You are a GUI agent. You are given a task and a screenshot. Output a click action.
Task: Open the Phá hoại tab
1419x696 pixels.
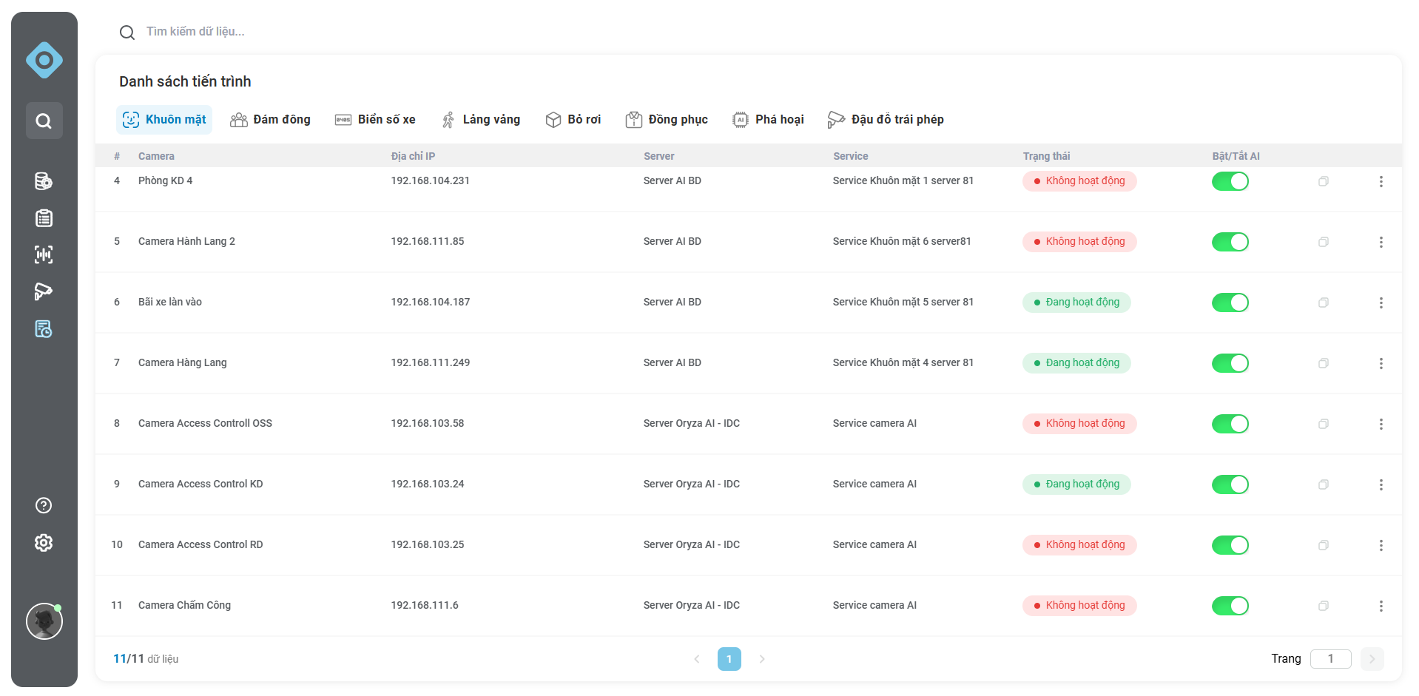(x=769, y=120)
